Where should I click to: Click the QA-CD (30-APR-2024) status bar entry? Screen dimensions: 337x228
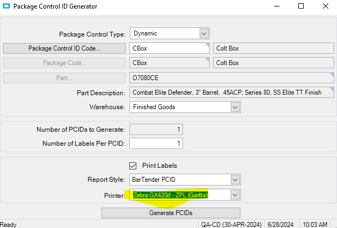tap(231, 225)
